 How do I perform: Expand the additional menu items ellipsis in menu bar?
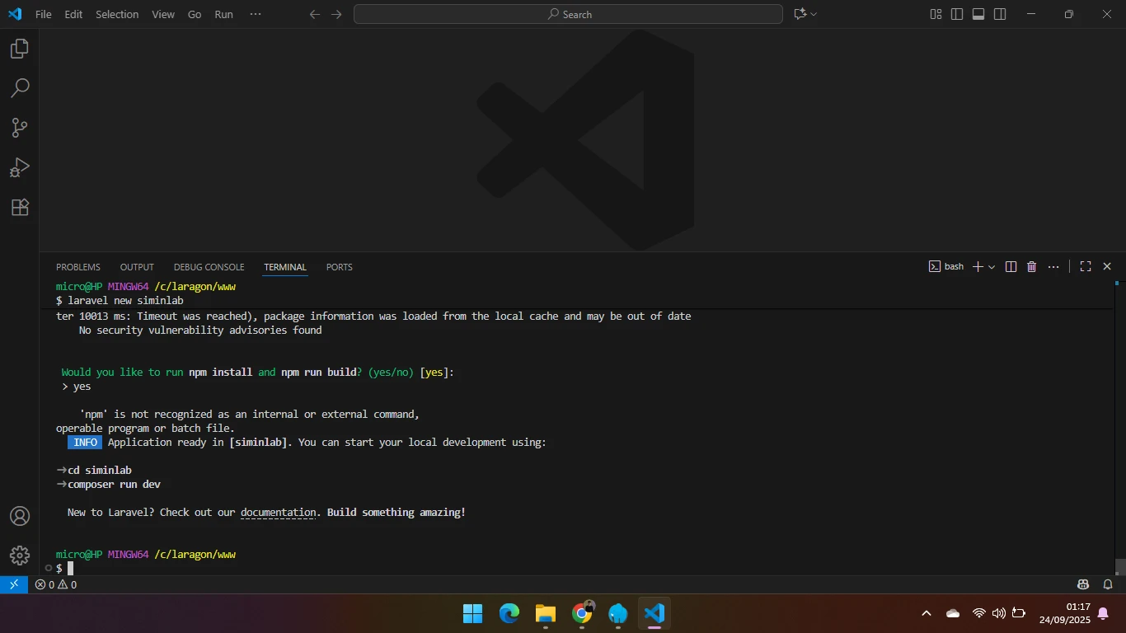click(x=255, y=14)
